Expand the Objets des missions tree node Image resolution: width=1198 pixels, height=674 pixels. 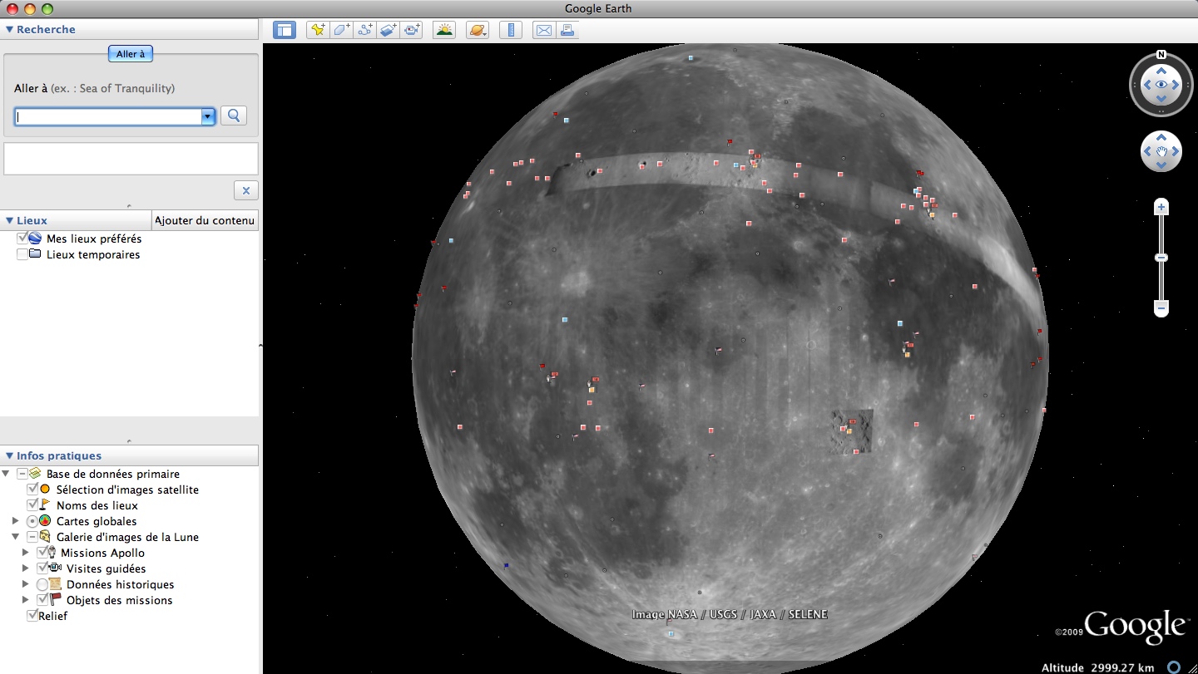tap(25, 600)
